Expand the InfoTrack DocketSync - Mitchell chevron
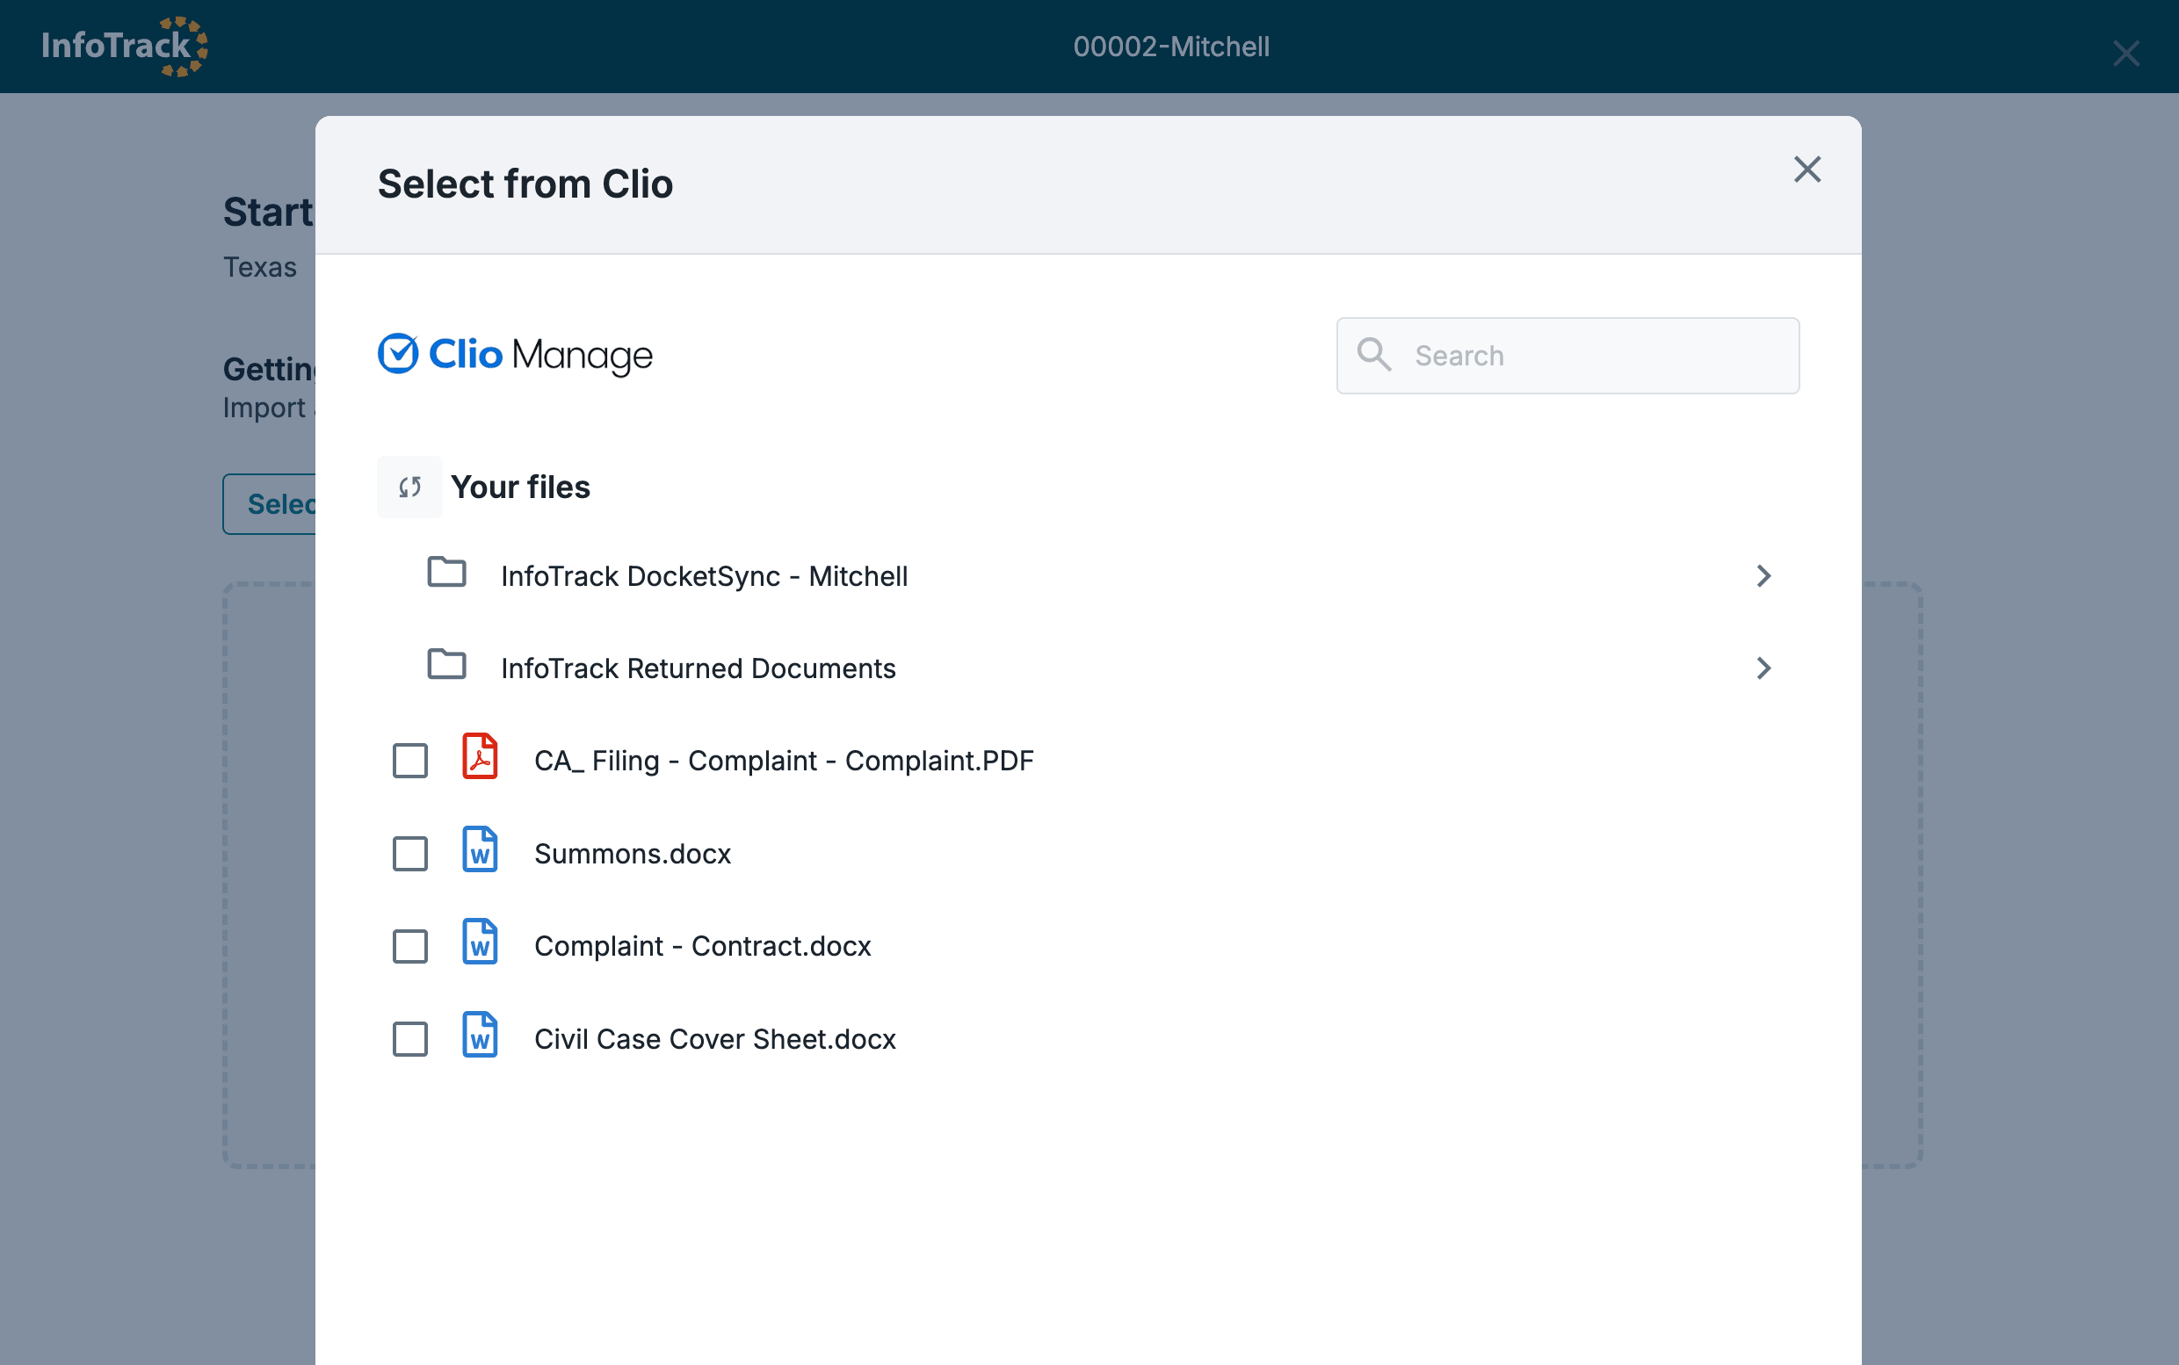 (x=1763, y=576)
